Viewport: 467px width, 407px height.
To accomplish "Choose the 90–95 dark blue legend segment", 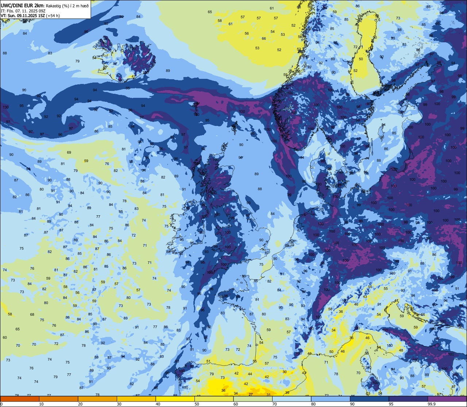I will coord(369,399).
